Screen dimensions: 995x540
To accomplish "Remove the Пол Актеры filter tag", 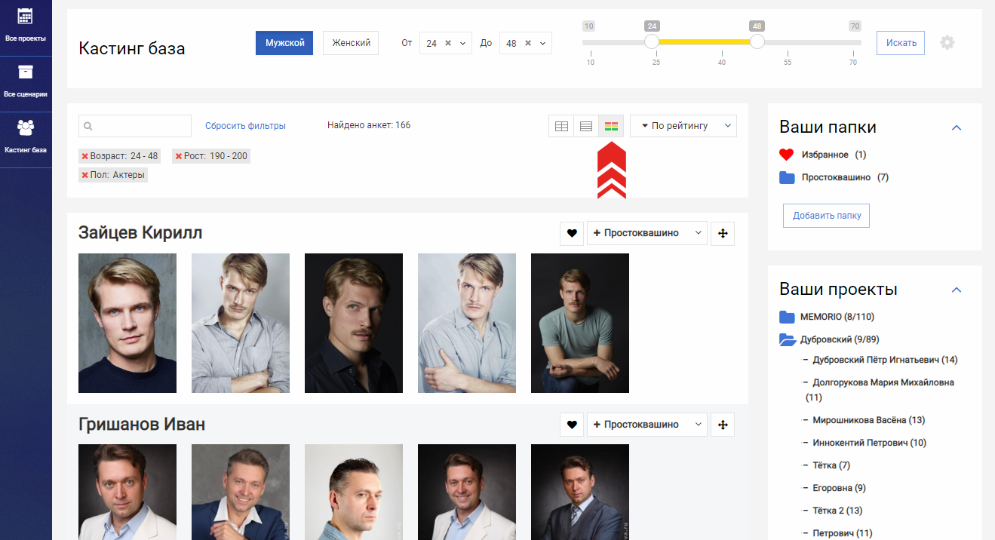I will coord(85,175).
